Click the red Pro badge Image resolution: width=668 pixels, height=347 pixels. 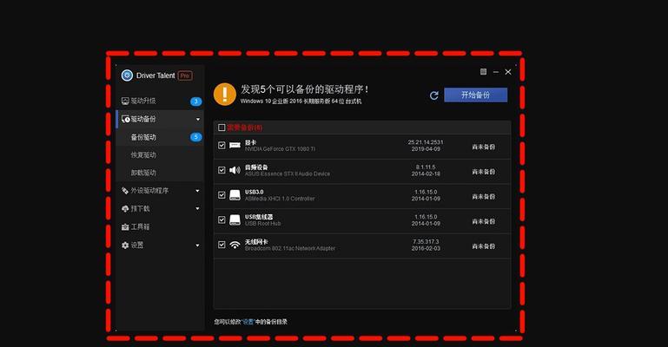point(185,75)
